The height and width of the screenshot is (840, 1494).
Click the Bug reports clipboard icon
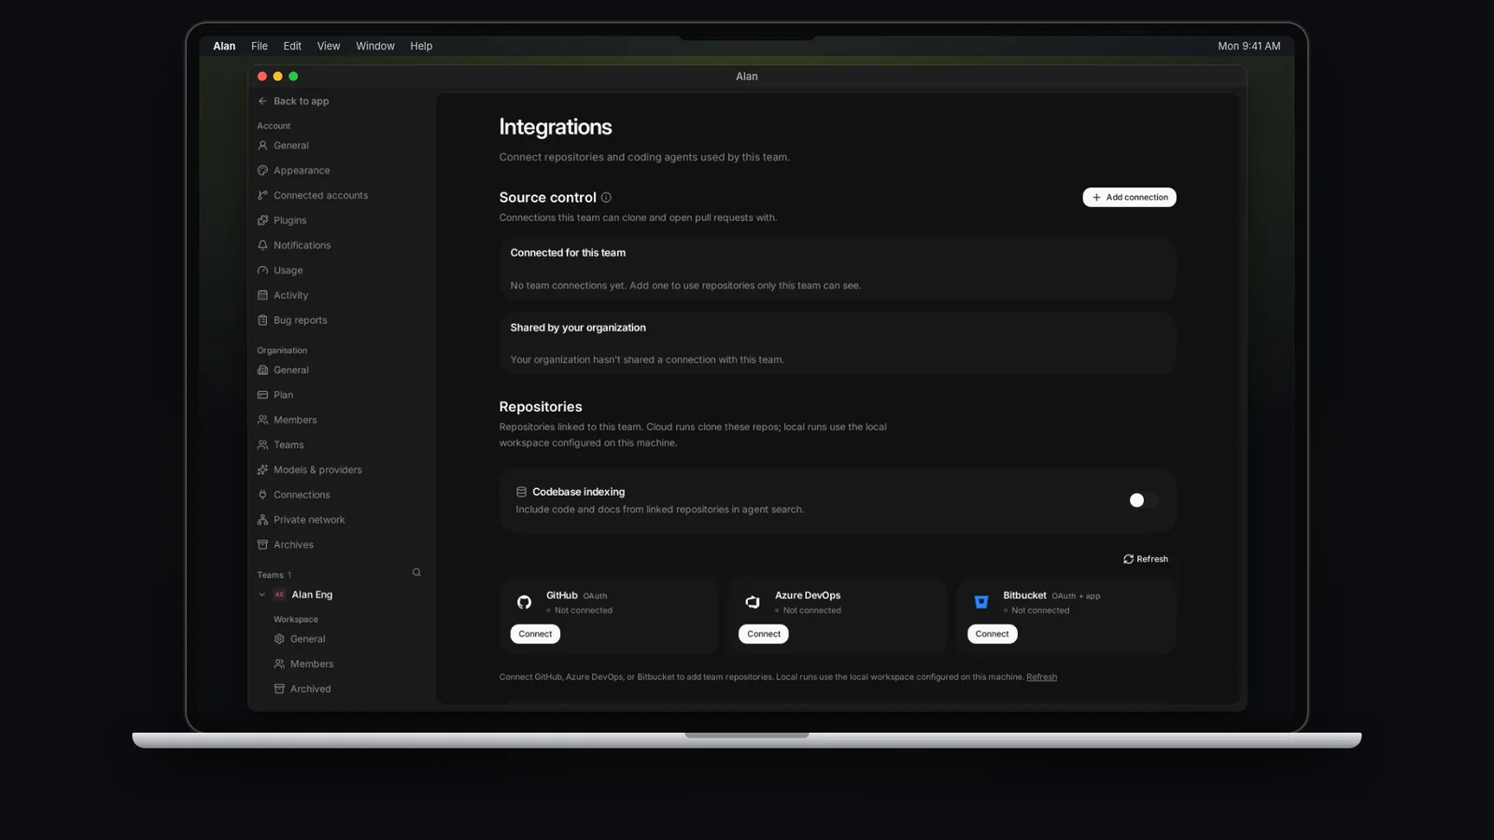coord(262,320)
